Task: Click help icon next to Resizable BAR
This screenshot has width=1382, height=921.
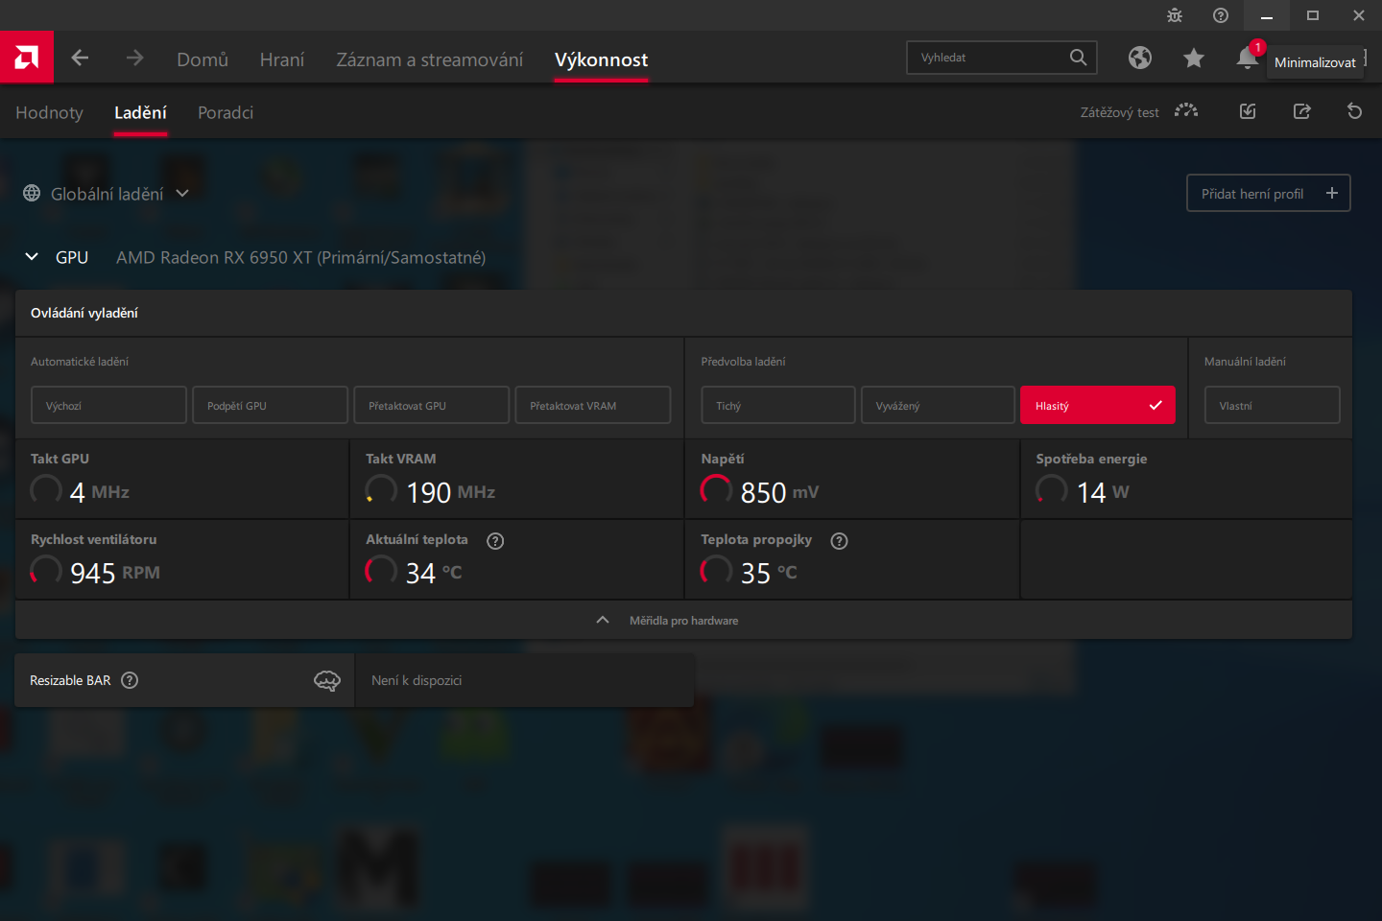Action: click(130, 680)
